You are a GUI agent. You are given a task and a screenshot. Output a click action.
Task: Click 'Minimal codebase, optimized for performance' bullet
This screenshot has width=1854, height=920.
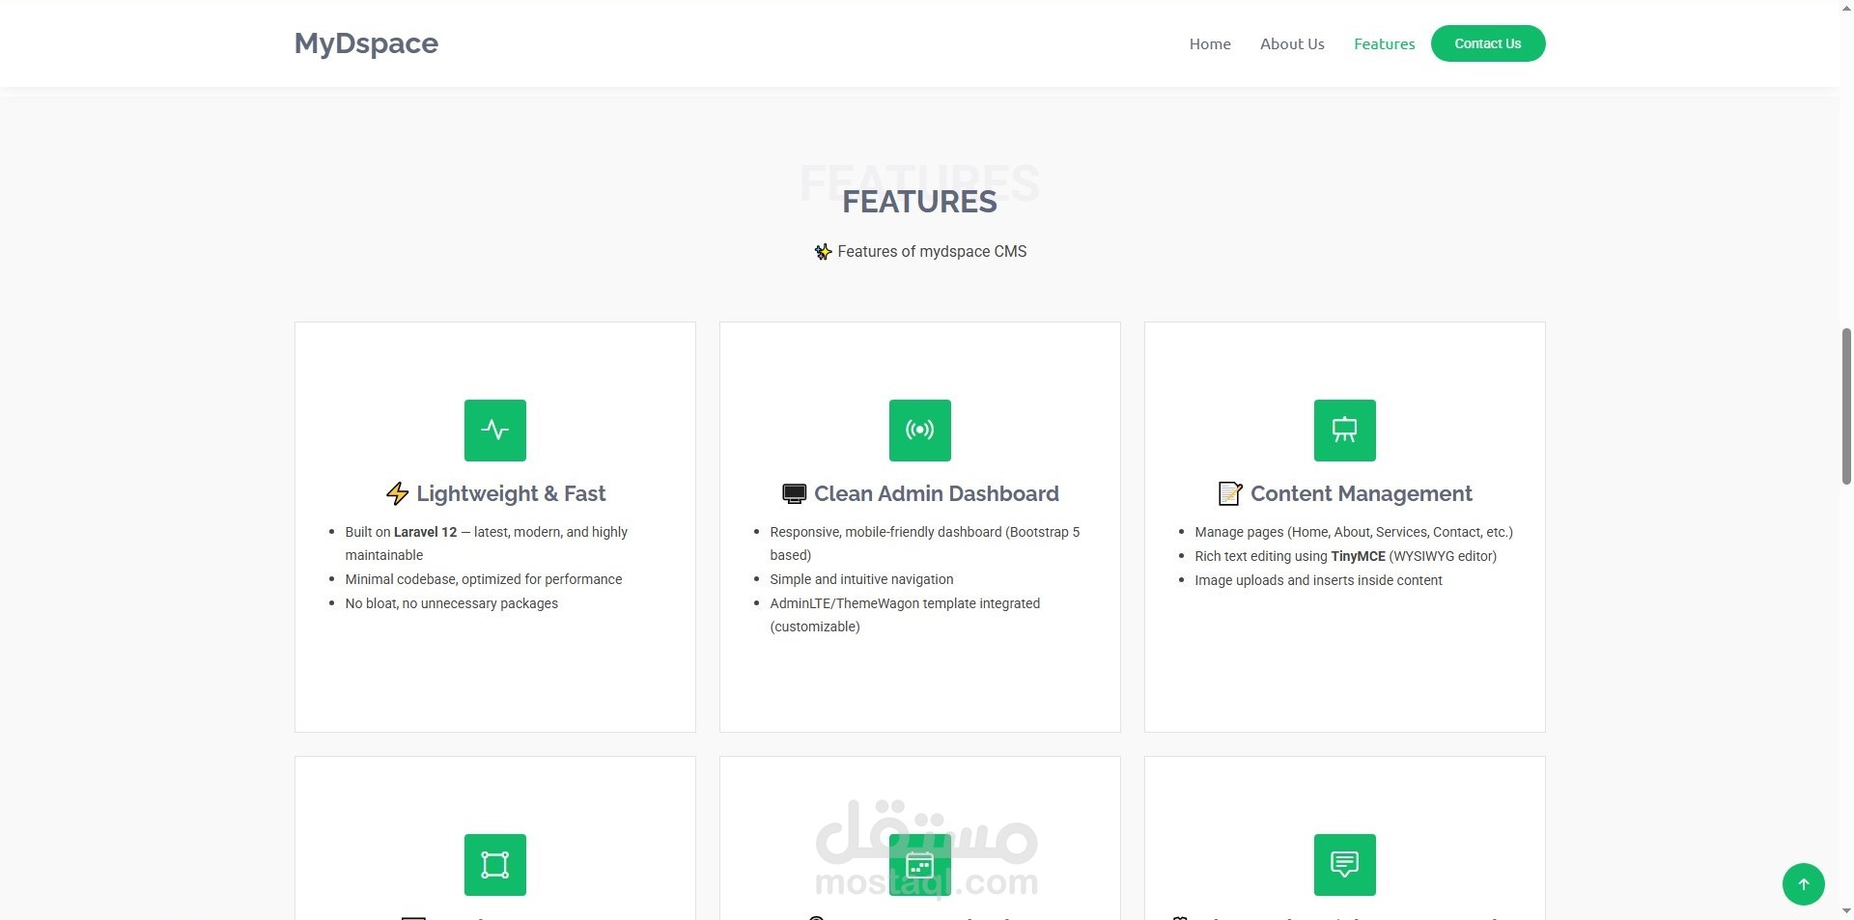click(484, 579)
